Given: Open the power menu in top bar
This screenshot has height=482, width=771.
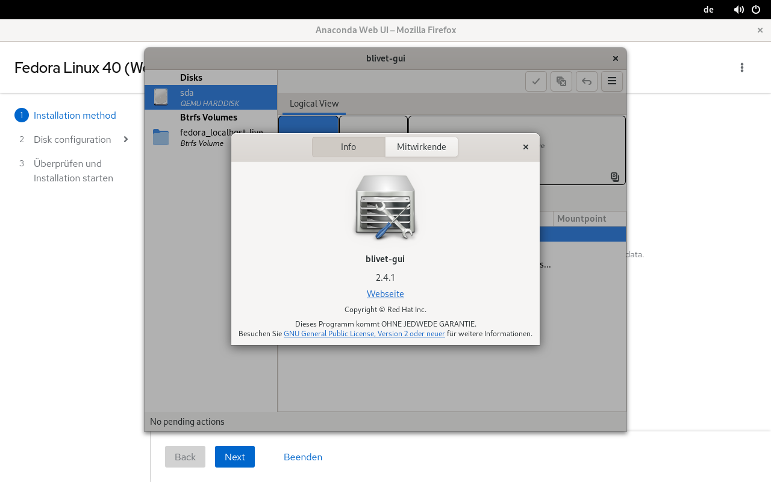Looking at the screenshot, I should [756, 10].
